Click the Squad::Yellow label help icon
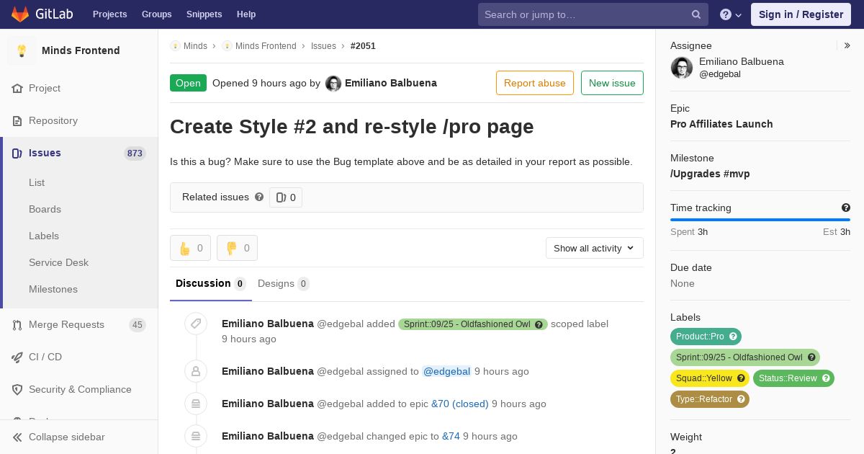The image size is (864, 454). coord(741,378)
